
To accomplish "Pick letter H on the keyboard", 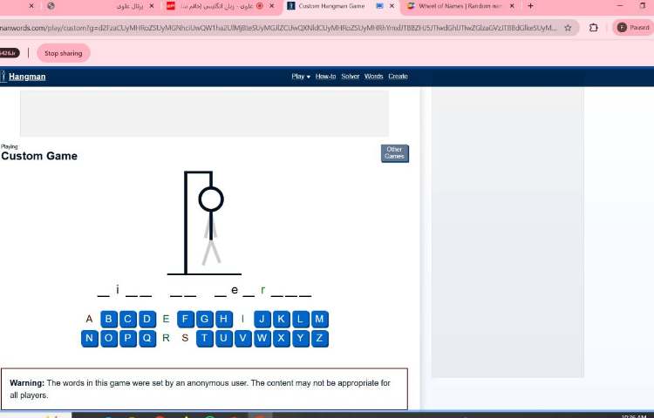I will (x=223, y=319).
